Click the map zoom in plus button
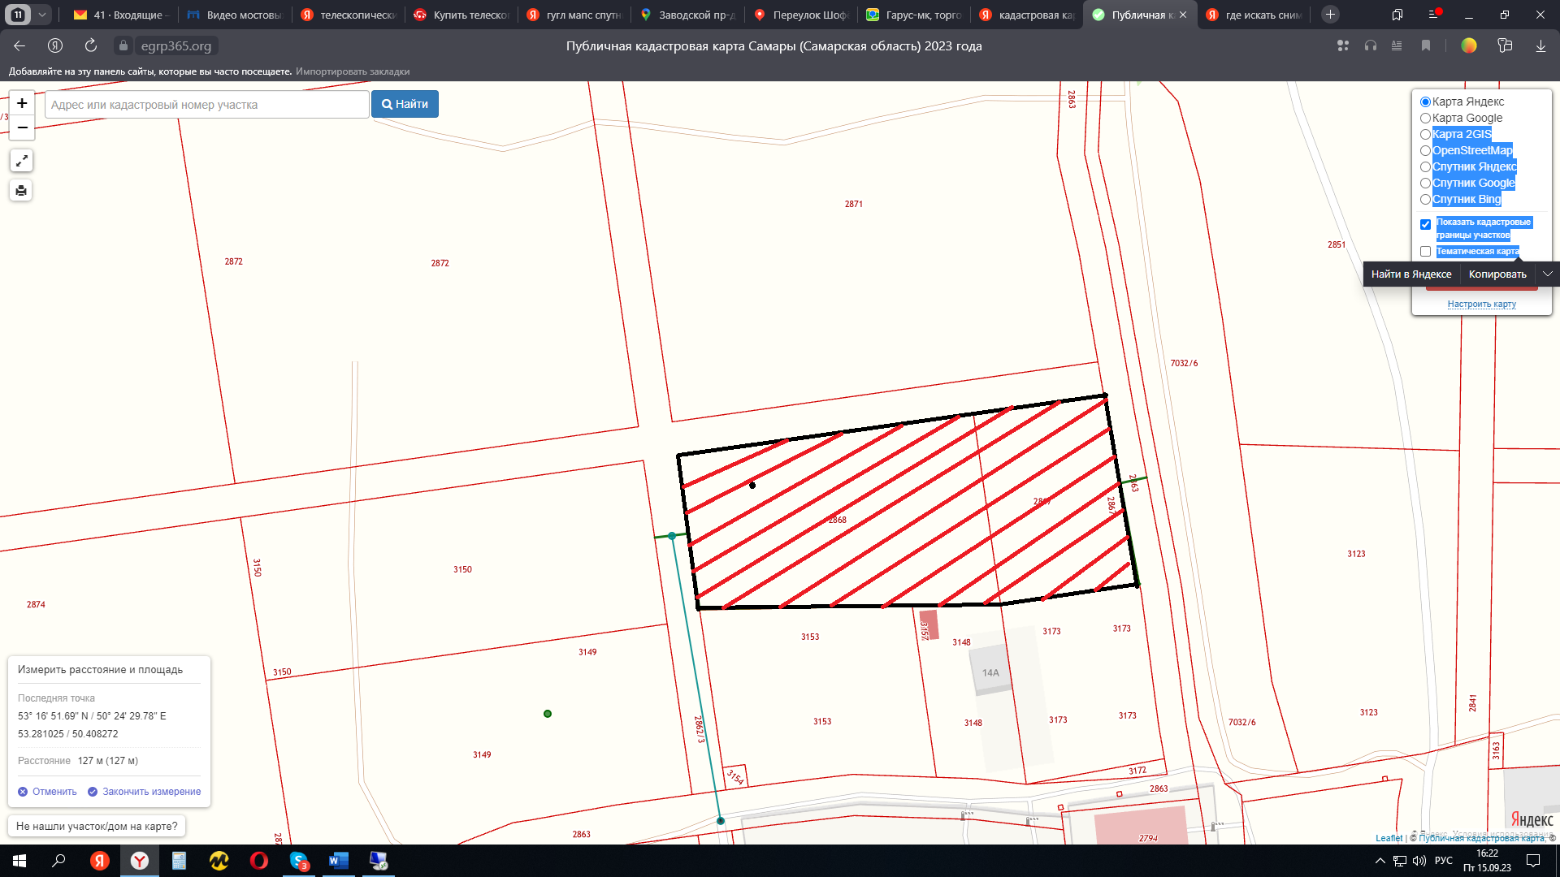This screenshot has width=1560, height=877. coord(22,103)
